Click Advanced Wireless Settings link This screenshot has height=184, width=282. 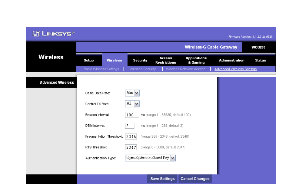point(236,69)
